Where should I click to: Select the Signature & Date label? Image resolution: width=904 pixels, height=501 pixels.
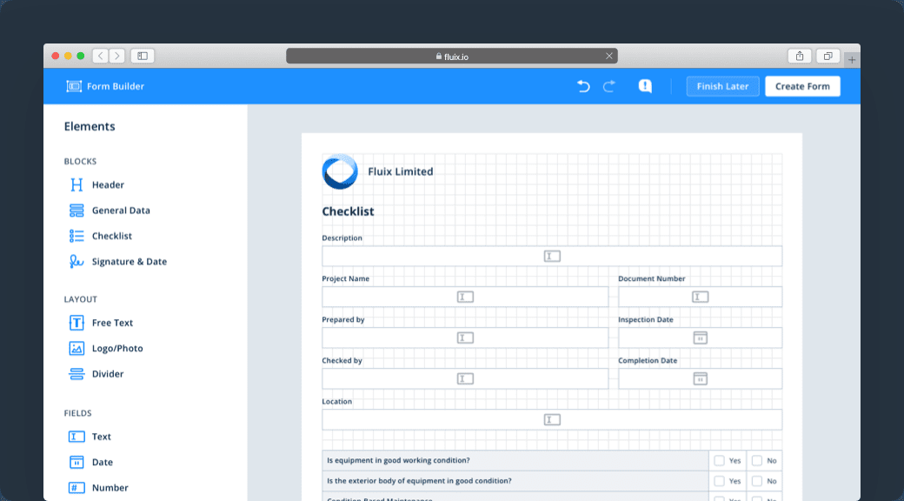[130, 262]
